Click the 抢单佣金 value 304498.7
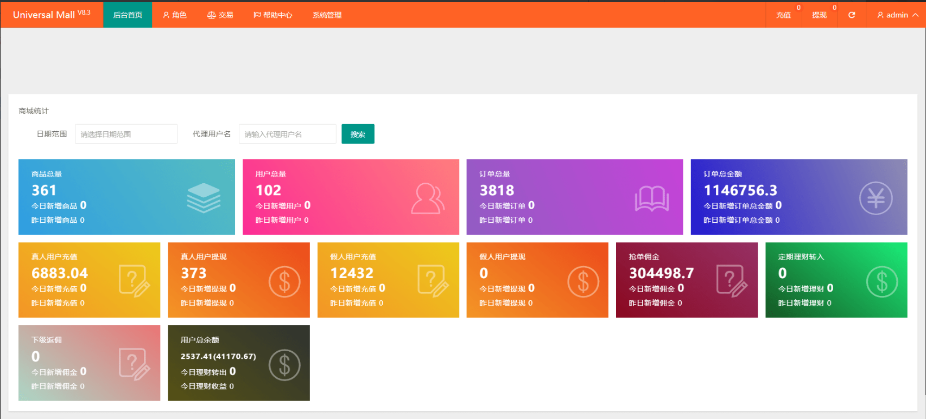This screenshot has width=926, height=419. (661, 273)
